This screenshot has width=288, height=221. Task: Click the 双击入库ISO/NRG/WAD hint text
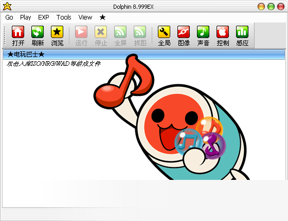[53, 64]
